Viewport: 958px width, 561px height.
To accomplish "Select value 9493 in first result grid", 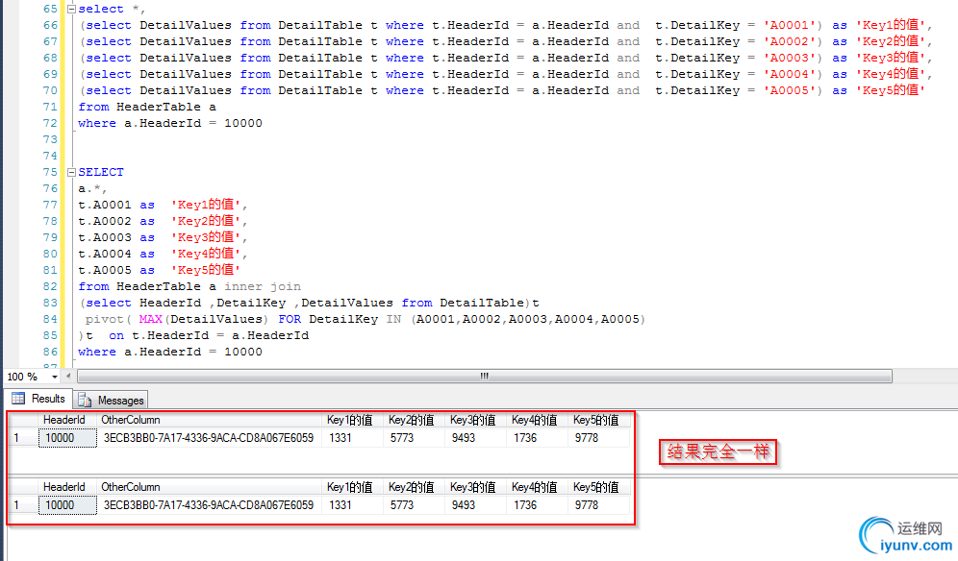I will coord(476,438).
